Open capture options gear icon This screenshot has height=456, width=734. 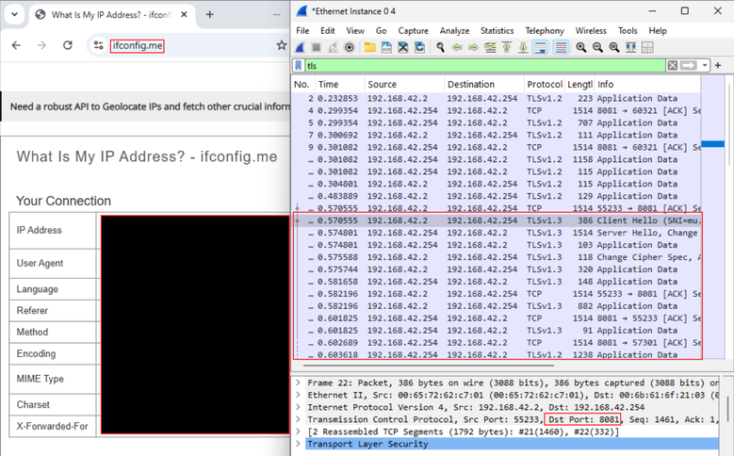click(350, 47)
